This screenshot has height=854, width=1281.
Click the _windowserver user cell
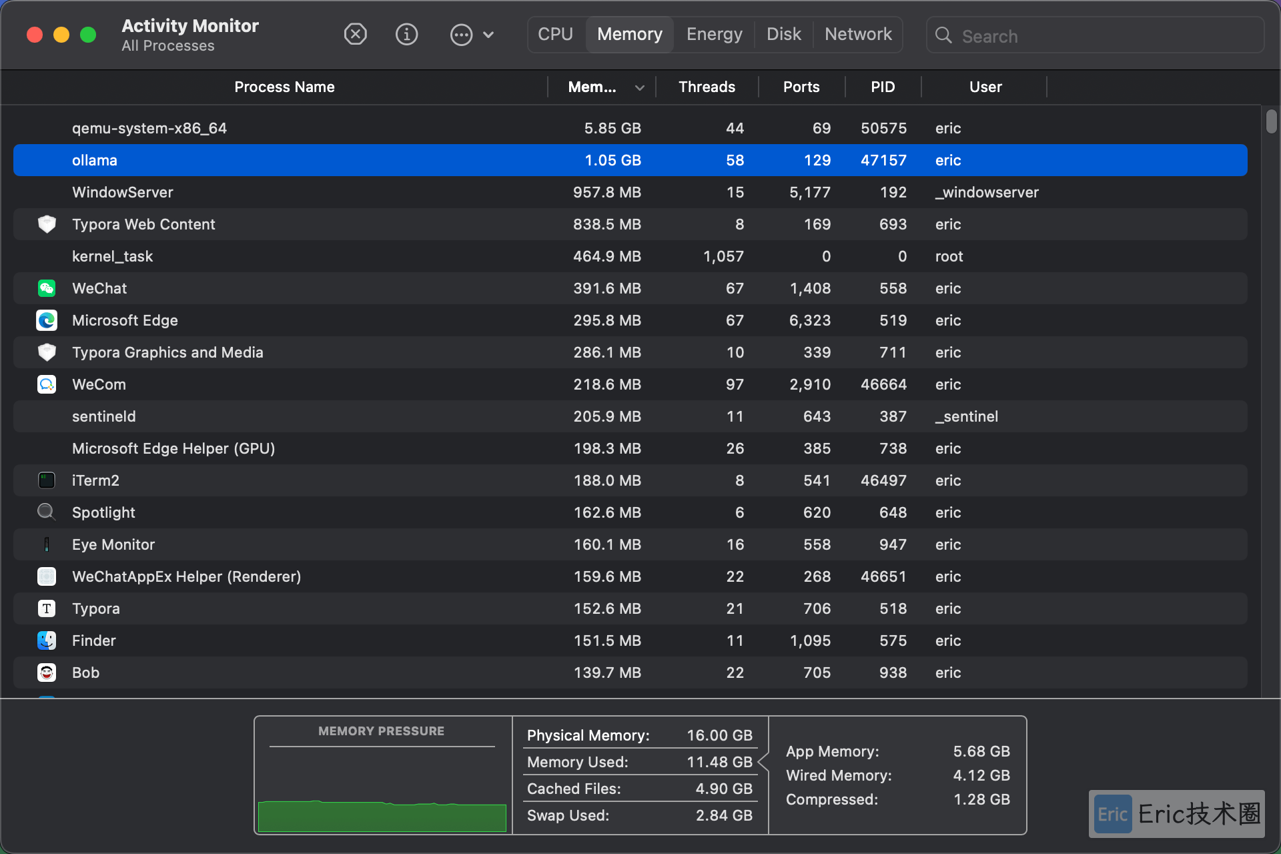pyautogui.click(x=987, y=192)
